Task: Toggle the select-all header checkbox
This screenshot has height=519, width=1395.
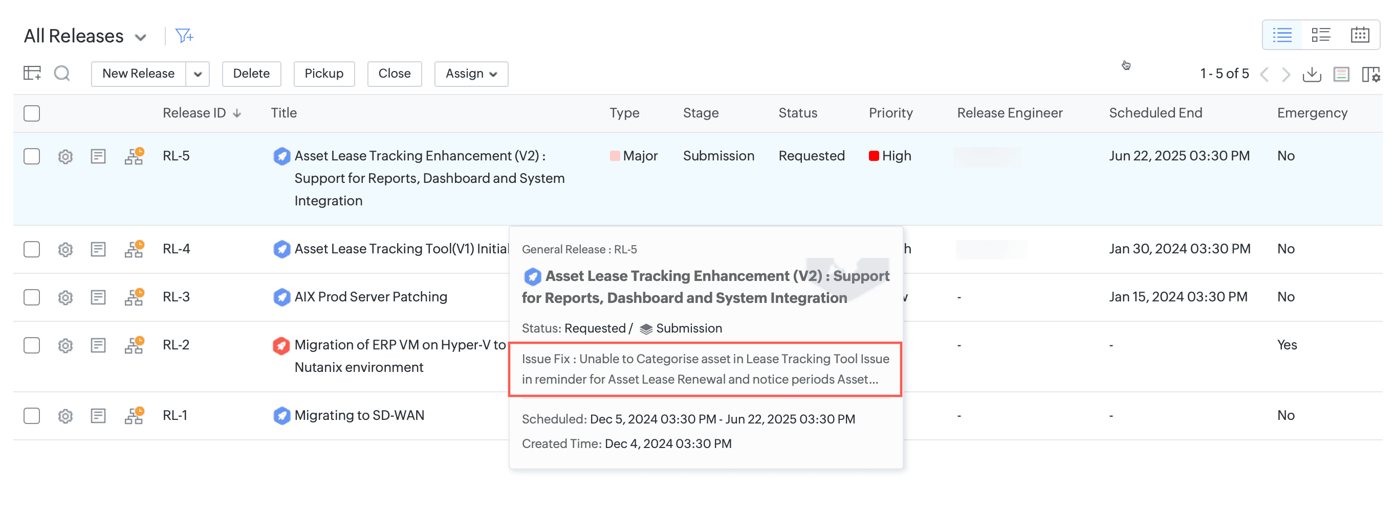Action: [32, 113]
